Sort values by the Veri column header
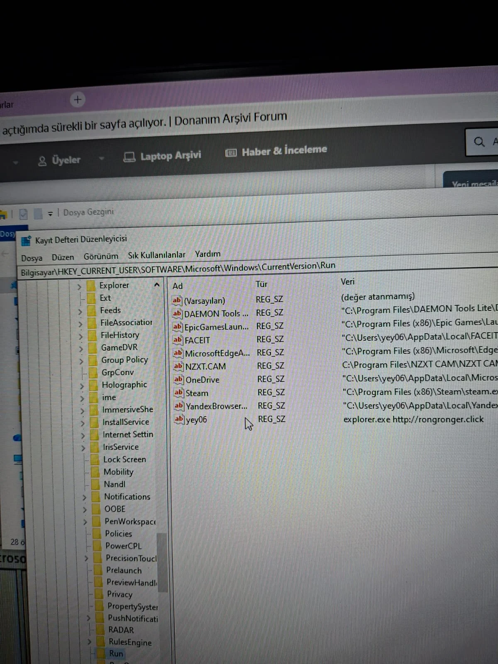 (348, 282)
